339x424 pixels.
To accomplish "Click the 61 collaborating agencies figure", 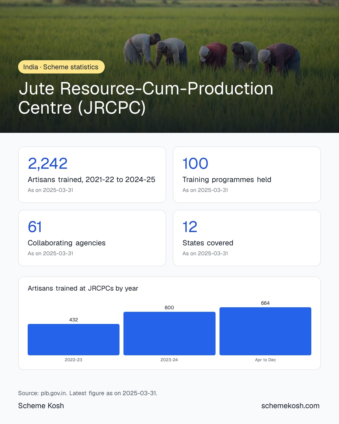I will [35, 227].
